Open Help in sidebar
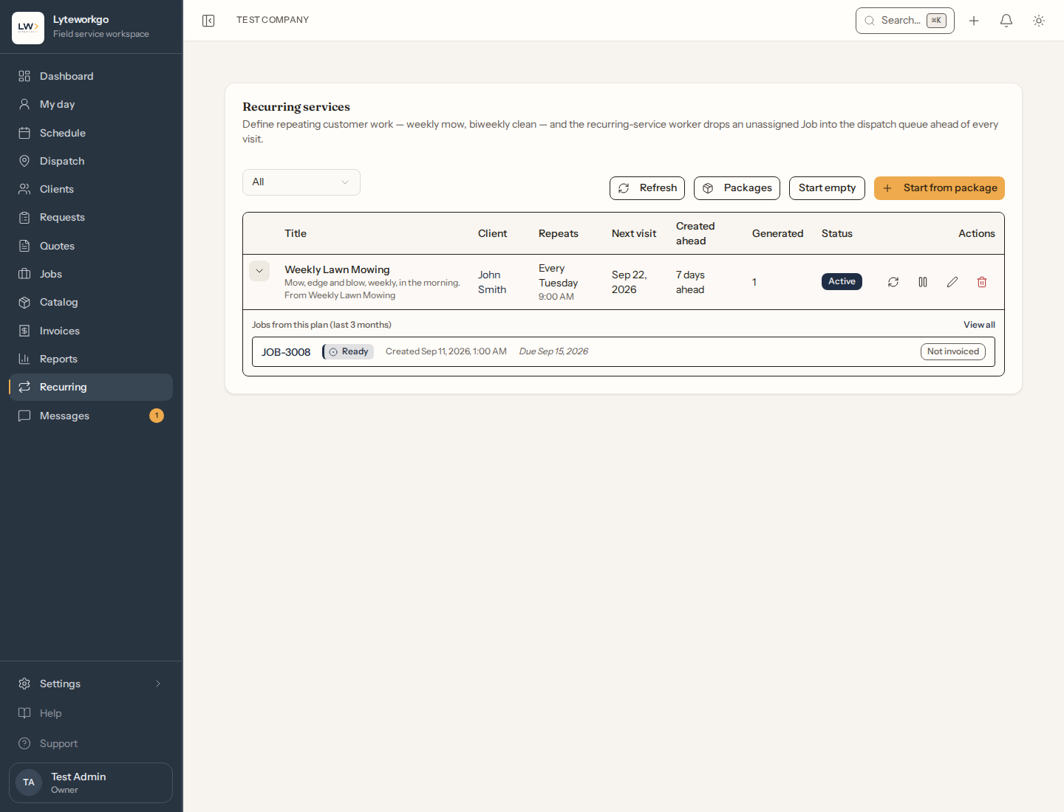This screenshot has width=1064, height=812. (x=91, y=713)
